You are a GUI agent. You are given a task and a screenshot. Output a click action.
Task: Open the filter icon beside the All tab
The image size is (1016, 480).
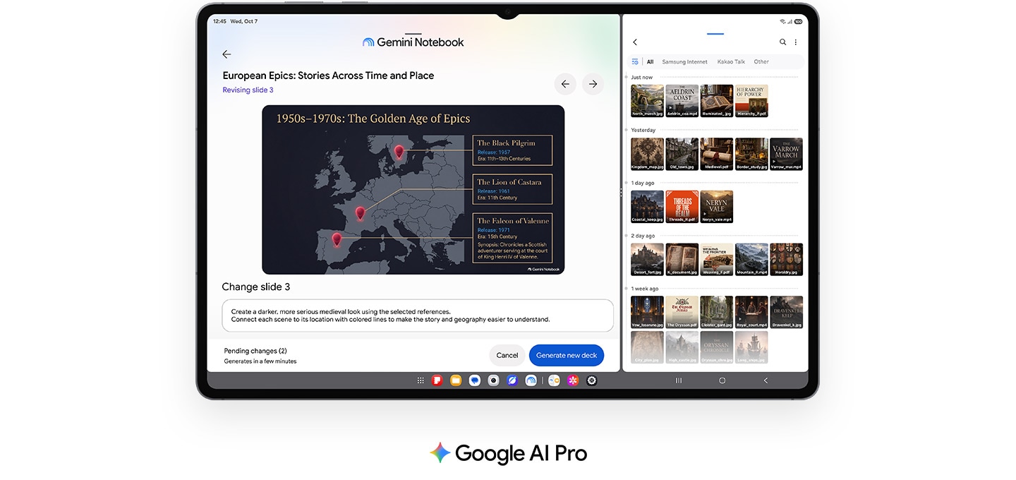tap(635, 61)
